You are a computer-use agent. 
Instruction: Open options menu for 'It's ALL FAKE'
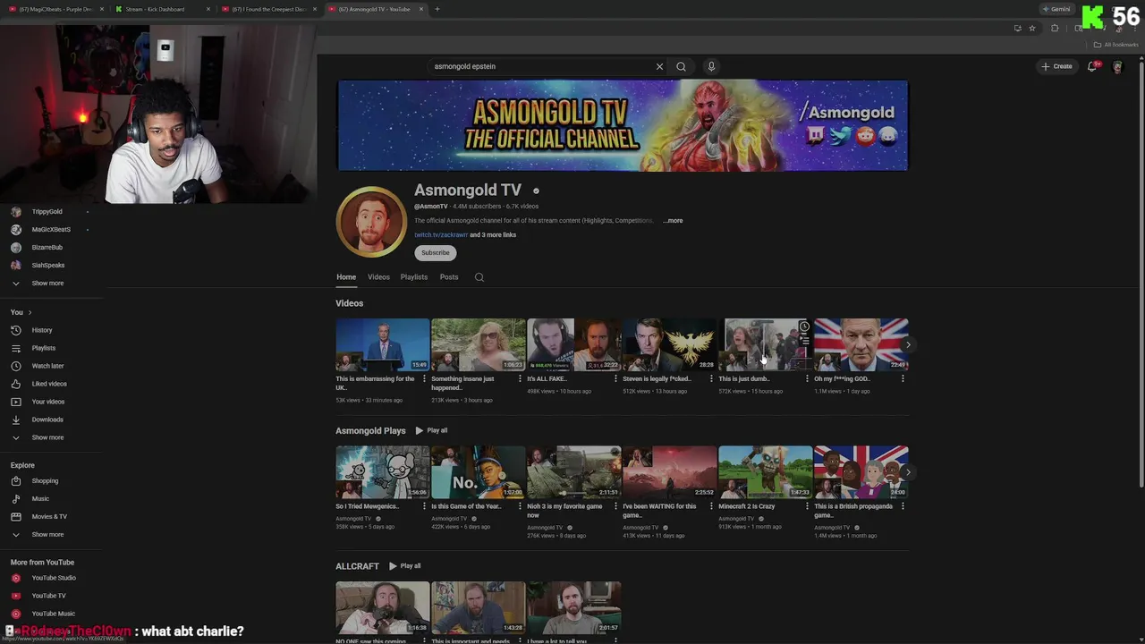click(615, 379)
